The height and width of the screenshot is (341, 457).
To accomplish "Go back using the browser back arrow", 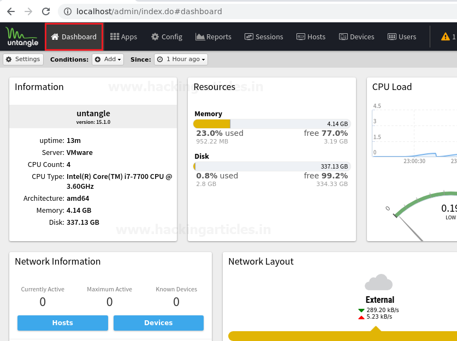I will 11,11.
